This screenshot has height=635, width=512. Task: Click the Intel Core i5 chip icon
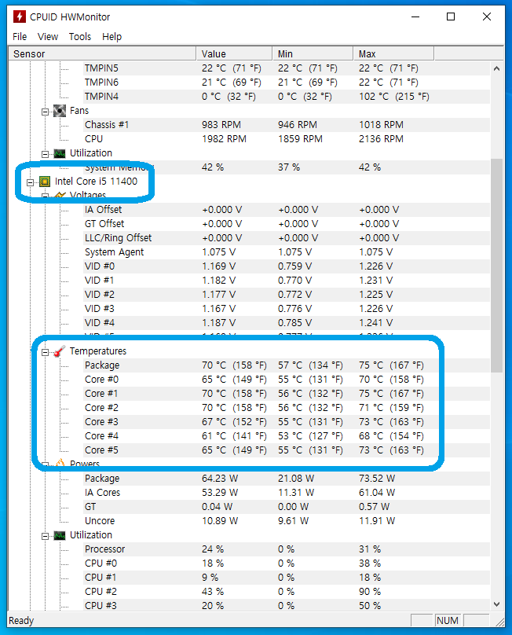tap(45, 182)
